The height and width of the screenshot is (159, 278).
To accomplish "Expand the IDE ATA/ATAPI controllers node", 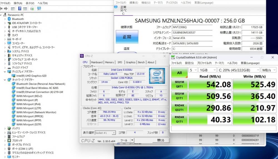I will tap(5, 23).
